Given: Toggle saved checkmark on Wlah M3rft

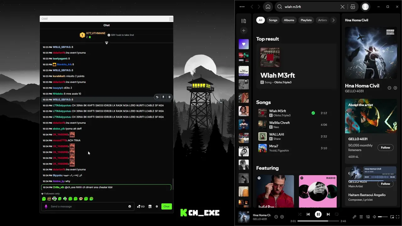Looking at the screenshot, I should click(313, 113).
